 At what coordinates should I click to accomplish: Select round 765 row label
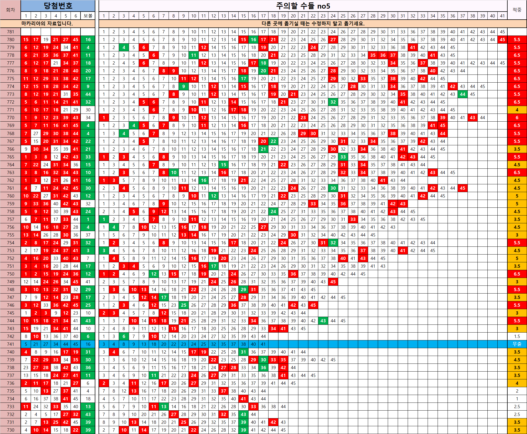click(x=11, y=157)
